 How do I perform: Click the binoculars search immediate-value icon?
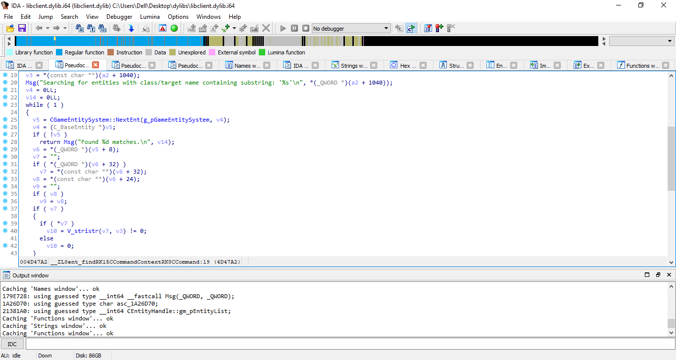click(x=79, y=28)
